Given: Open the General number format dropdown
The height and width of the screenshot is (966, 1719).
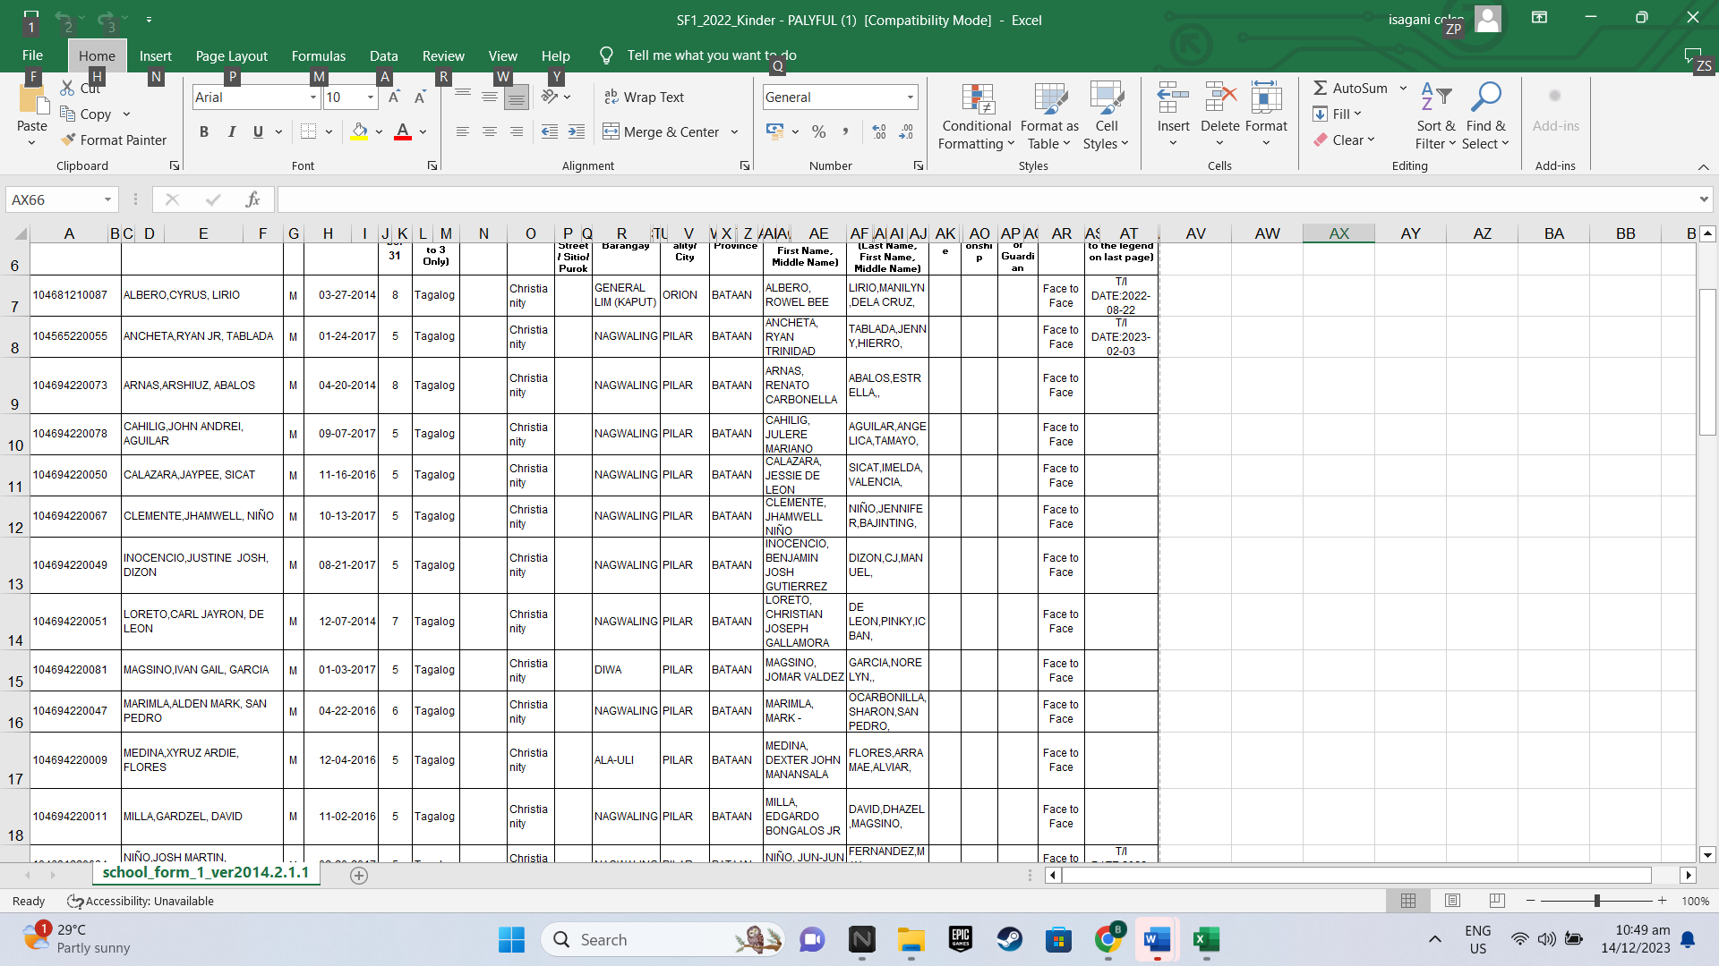Looking at the screenshot, I should [x=911, y=97].
